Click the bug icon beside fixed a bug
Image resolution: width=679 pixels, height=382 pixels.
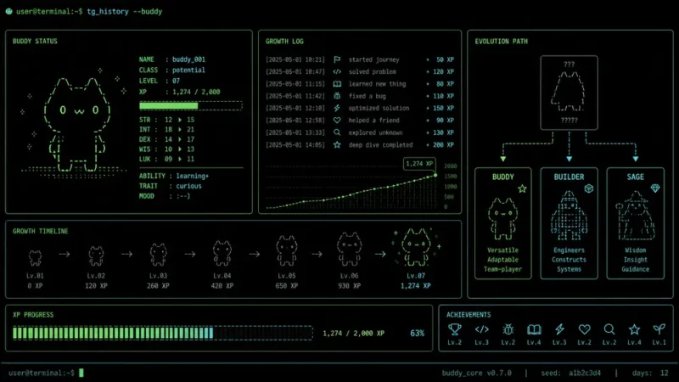[337, 96]
